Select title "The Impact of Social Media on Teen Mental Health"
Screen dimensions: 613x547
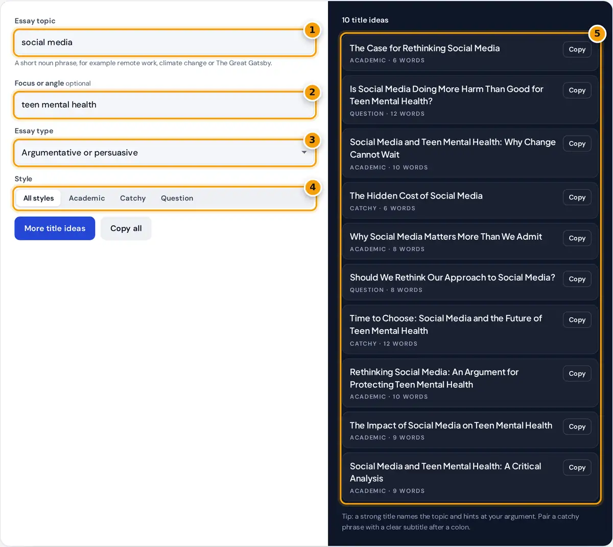(451, 426)
